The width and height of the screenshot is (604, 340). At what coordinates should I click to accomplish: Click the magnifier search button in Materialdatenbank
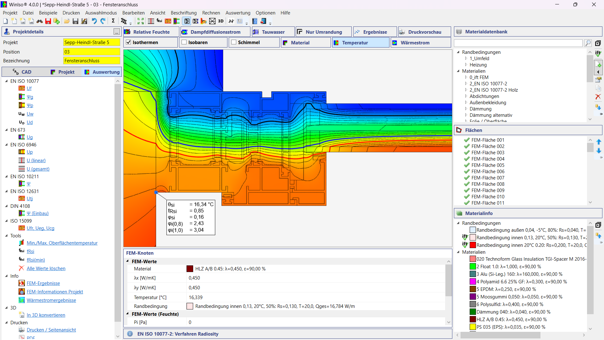588,43
